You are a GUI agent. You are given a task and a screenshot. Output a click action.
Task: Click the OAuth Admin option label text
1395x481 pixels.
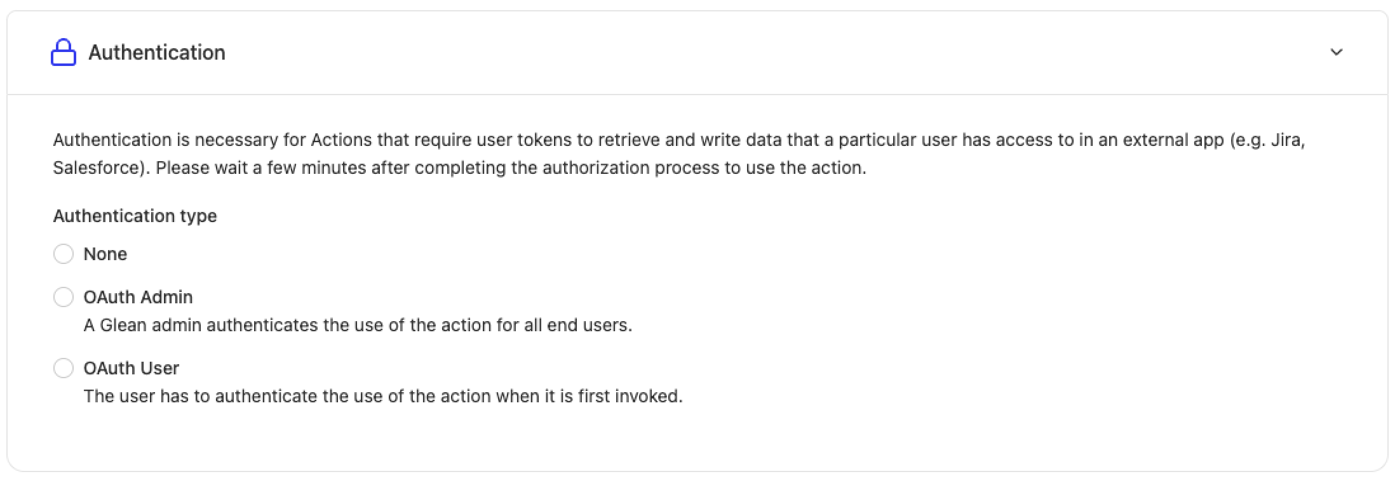click(x=138, y=296)
